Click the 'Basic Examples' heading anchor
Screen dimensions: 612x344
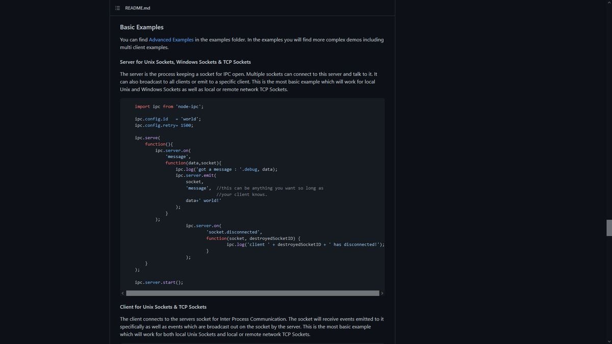coord(141,27)
